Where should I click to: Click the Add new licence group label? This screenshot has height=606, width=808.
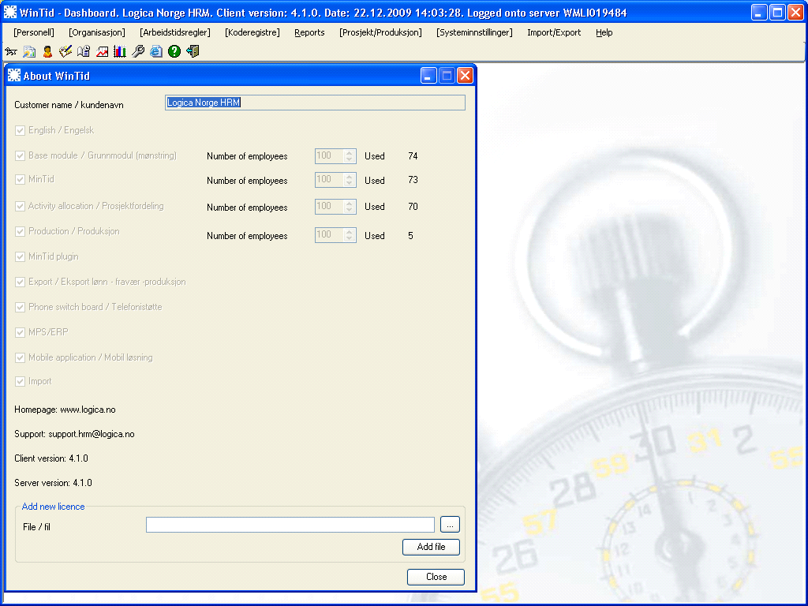(x=53, y=507)
